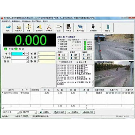The width and height of the screenshot is (135, 135).
Task: Expand the 车号 dropdown arrow
Action: (23, 54)
